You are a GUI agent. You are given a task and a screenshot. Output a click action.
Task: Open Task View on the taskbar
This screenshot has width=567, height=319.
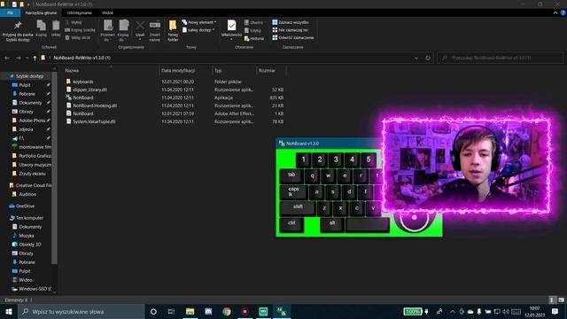(x=171, y=311)
